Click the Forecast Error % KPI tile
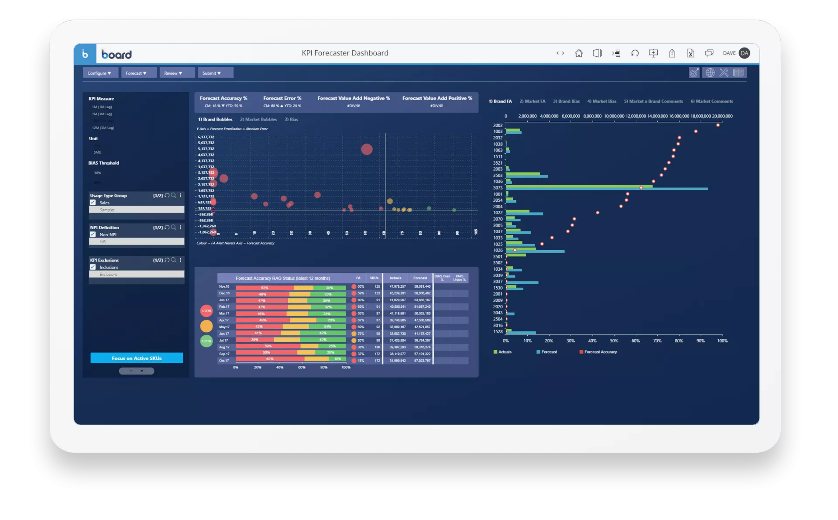Image resolution: width=838 pixels, height=520 pixels. coord(282,102)
